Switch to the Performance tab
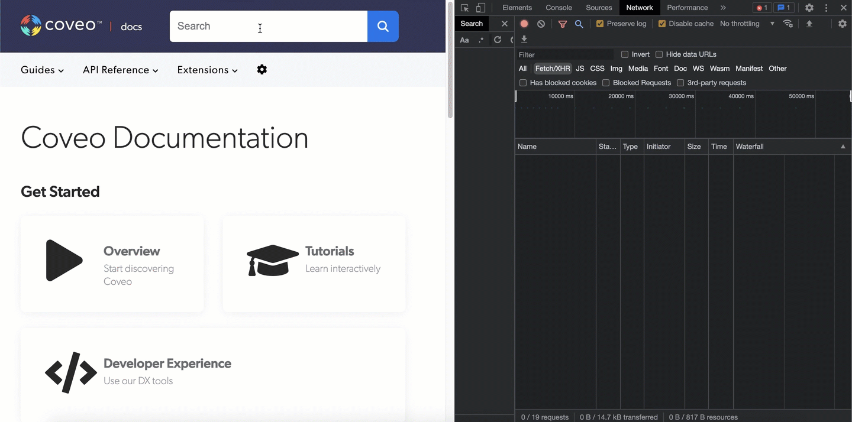The image size is (852, 422). click(688, 8)
